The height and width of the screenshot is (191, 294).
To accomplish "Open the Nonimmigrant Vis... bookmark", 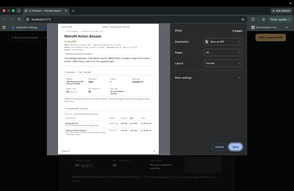I will (x=264, y=27).
